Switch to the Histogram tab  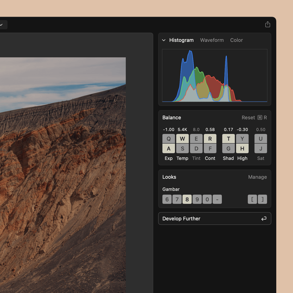[x=181, y=40]
